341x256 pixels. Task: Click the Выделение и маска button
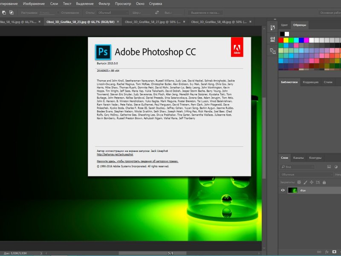coord(205,13)
